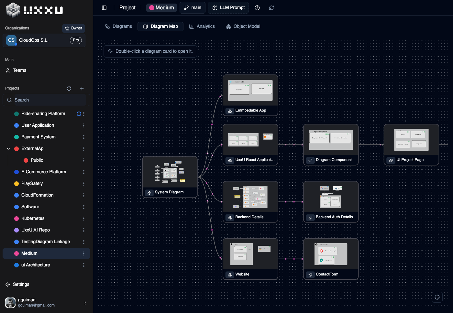The image size is (453, 313).
Task: Open options menu for Medium project
Action: pyautogui.click(x=84, y=254)
